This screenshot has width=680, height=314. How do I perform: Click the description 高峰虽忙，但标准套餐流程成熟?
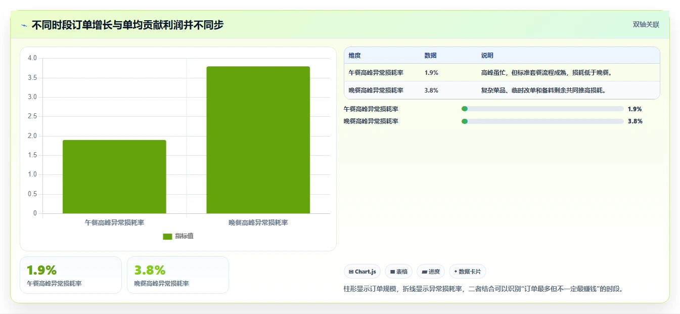[547, 73]
